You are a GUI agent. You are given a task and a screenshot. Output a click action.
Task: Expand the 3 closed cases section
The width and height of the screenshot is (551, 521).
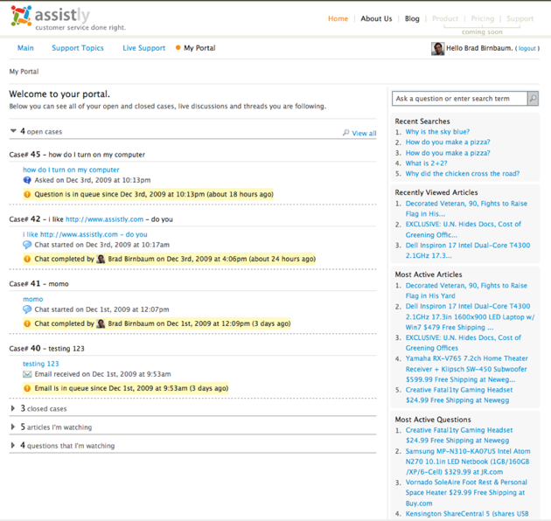coord(13,408)
